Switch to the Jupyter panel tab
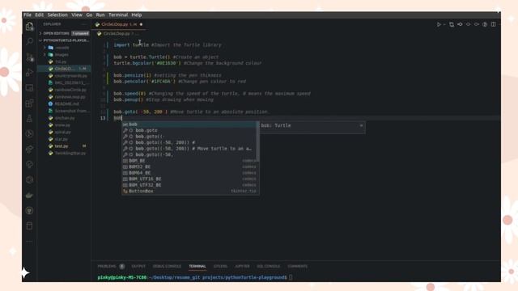The image size is (518, 291). tap(242, 266)
